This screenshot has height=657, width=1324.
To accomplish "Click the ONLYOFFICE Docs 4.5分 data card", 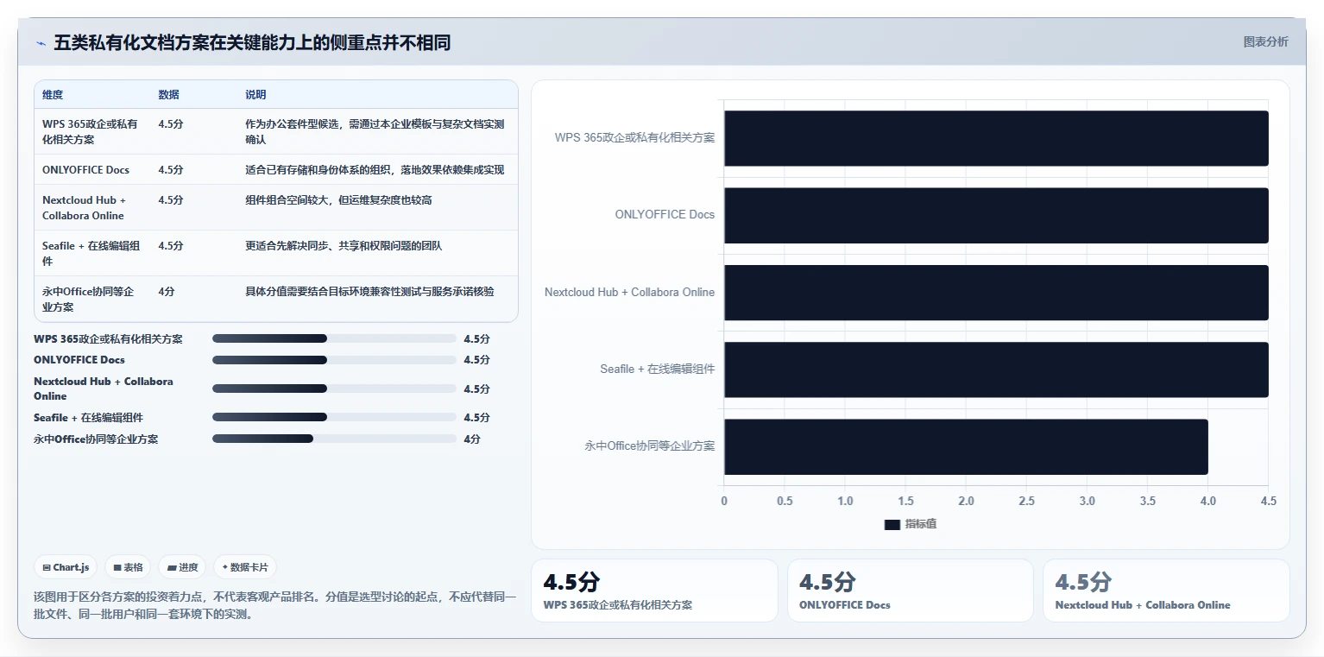I will tap(910, 591).
